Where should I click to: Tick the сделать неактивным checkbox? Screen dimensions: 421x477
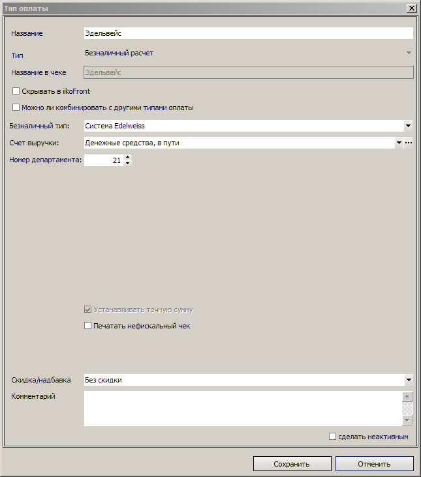[333, 437]
